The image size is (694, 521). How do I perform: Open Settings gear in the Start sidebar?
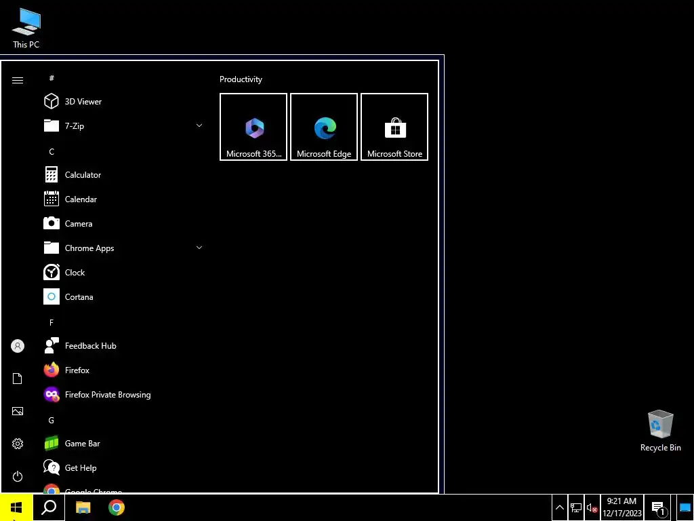[x=18, y=444]
